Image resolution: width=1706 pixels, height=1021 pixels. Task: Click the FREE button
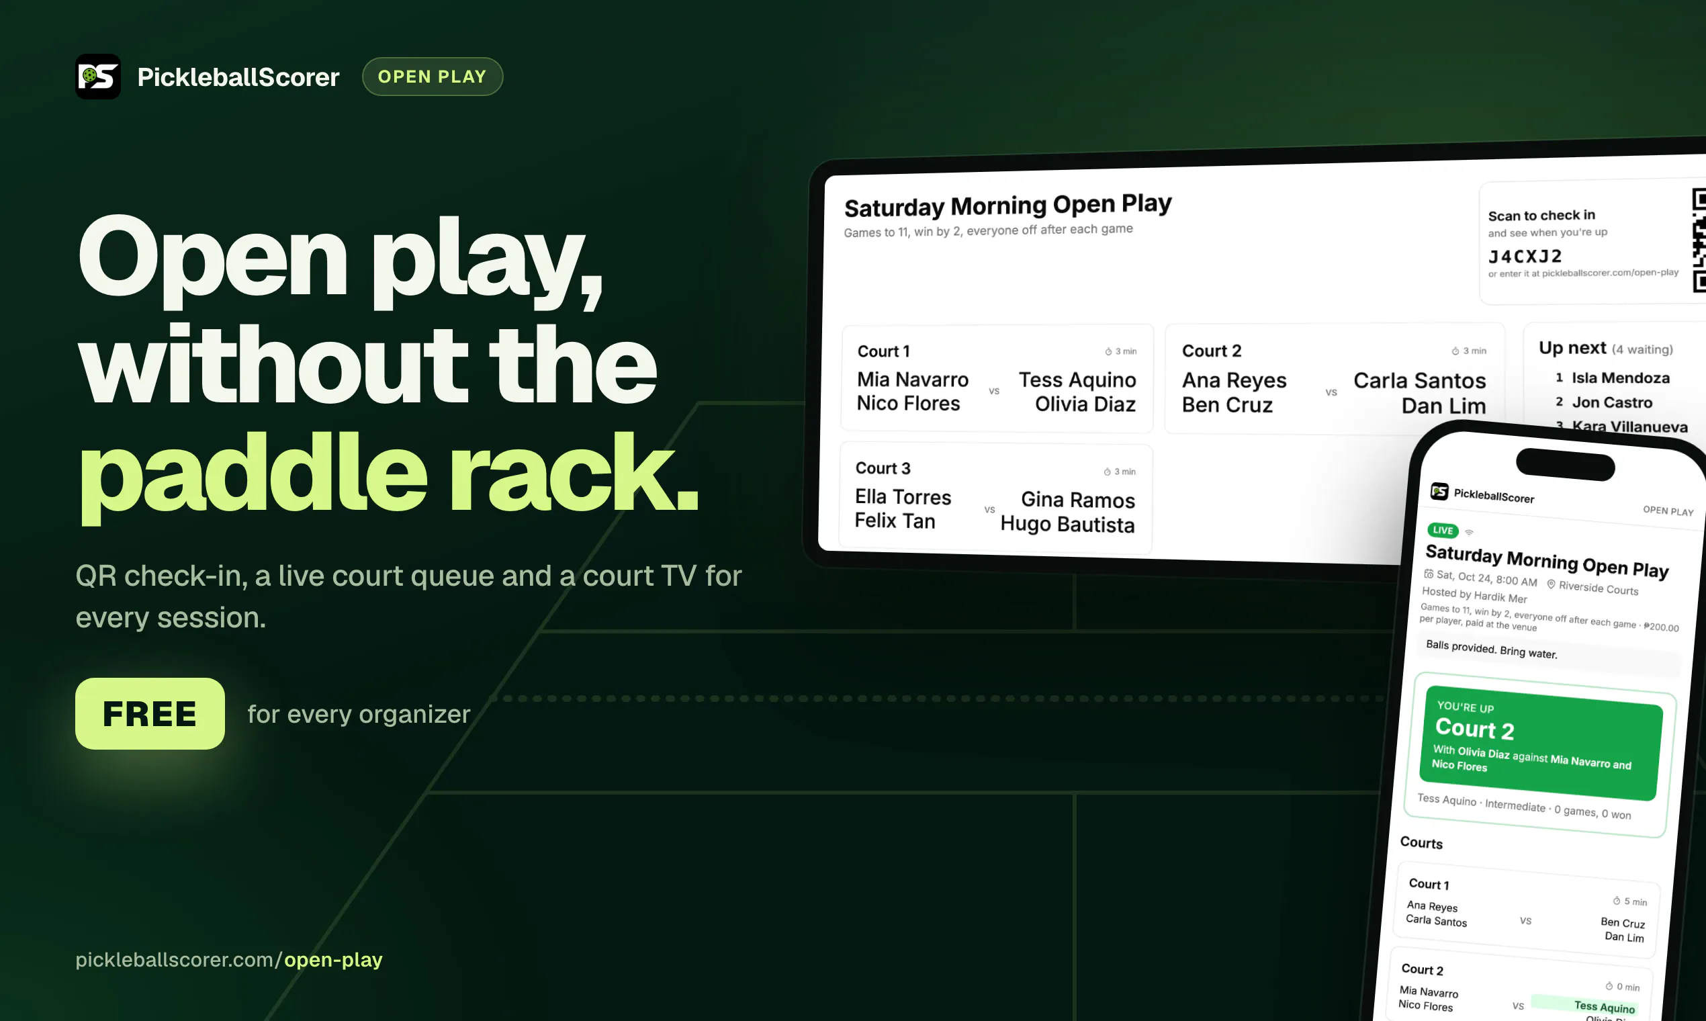[x=150, y=713]
